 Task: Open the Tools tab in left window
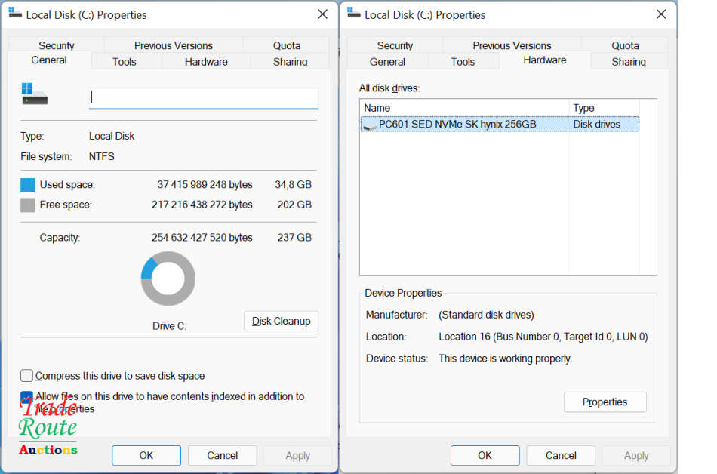click(125, 62)
